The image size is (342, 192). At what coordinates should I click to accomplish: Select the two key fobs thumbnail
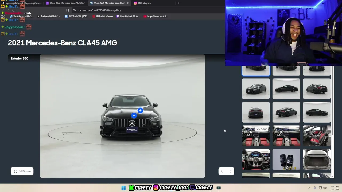pyautogui.click(x=286, y=159)
